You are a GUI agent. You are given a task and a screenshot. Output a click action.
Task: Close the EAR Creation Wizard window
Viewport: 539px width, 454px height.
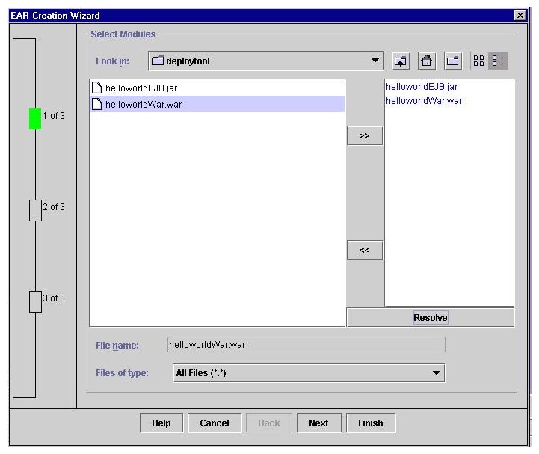click(x=520, y=16)
